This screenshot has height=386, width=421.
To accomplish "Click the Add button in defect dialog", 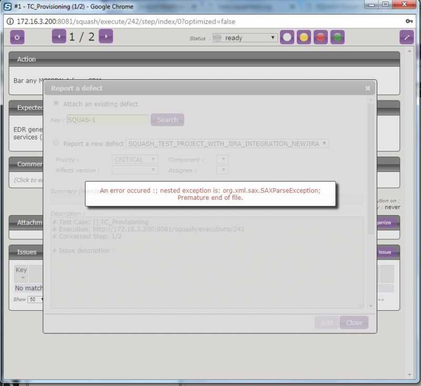I will point(326,322).
